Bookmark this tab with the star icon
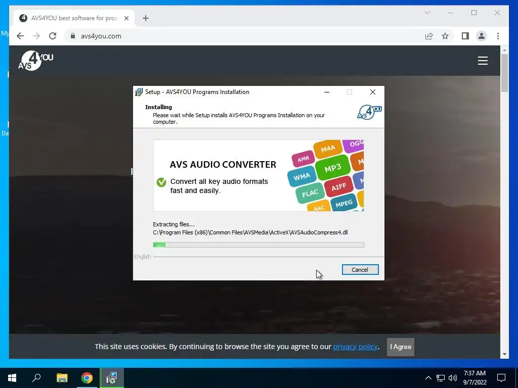 (445, 36)
